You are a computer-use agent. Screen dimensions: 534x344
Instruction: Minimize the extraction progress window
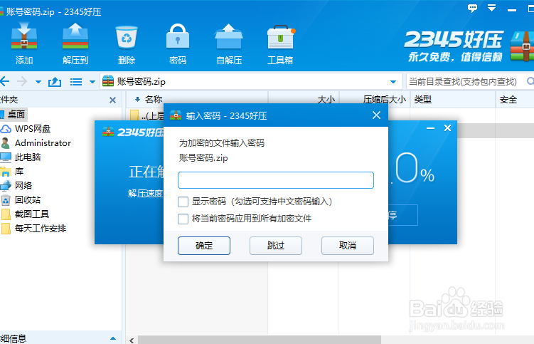(430, 128)
